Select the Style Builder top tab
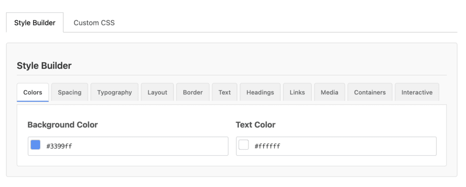This screenshot has height=187, width=466. [x=35, y=23]
